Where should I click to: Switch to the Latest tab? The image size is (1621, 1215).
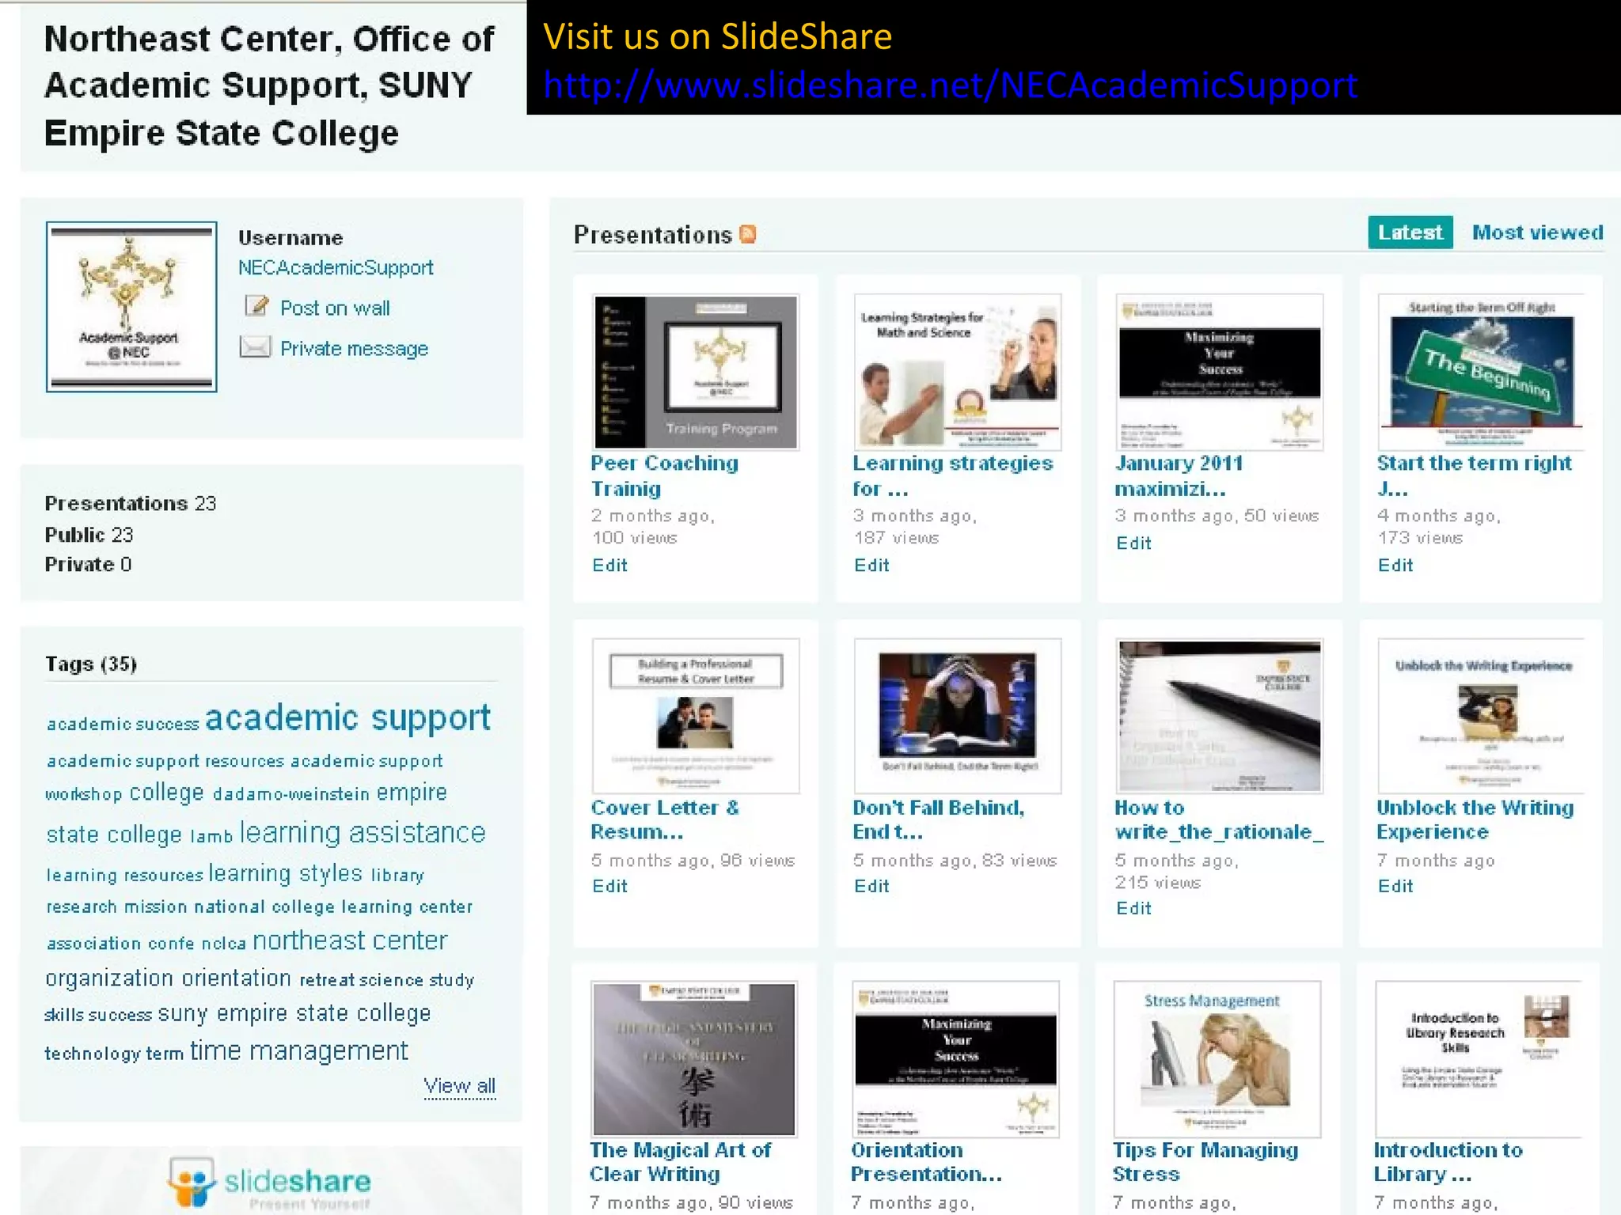pos(1410,233)
